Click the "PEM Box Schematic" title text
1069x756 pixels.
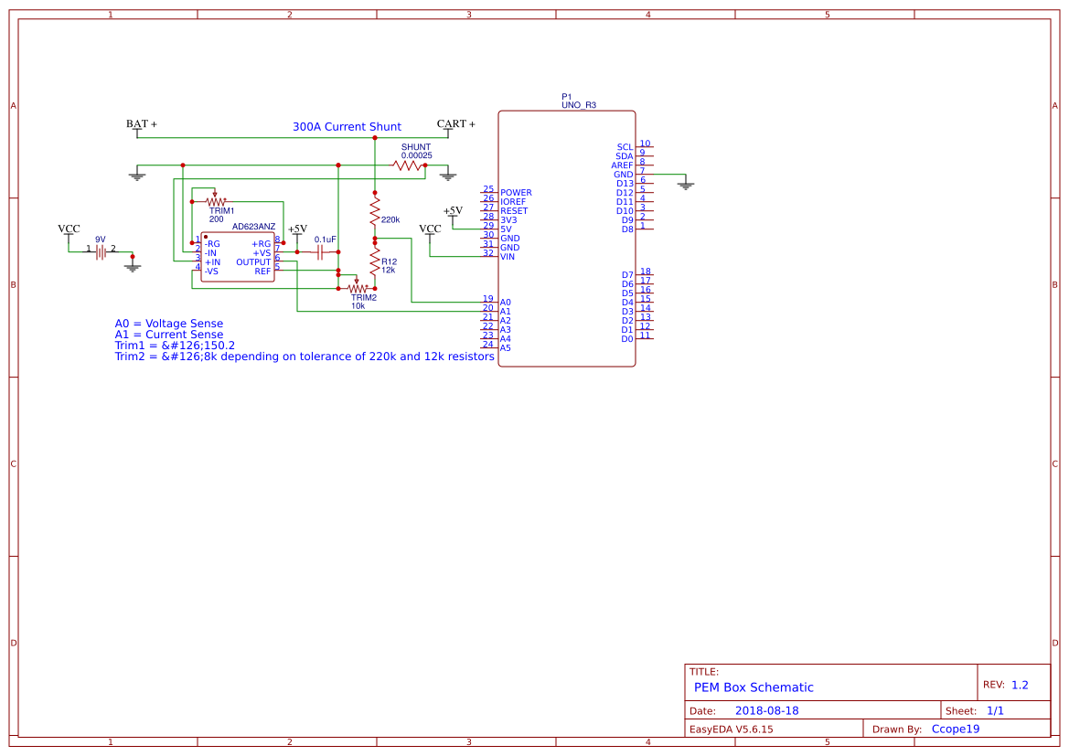754,687
